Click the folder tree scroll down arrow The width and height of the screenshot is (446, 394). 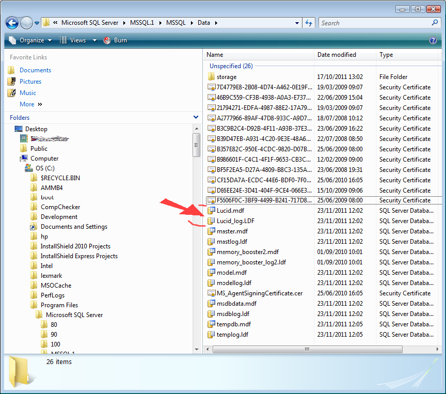(x=197, y=349)
